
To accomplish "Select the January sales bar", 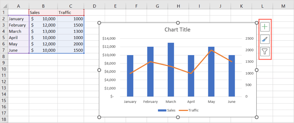I will (130, 76).
